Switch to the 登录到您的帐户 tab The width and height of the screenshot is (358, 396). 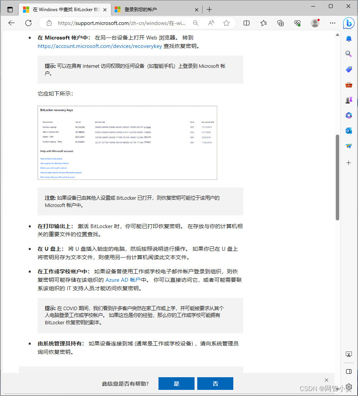click(153, 9)
